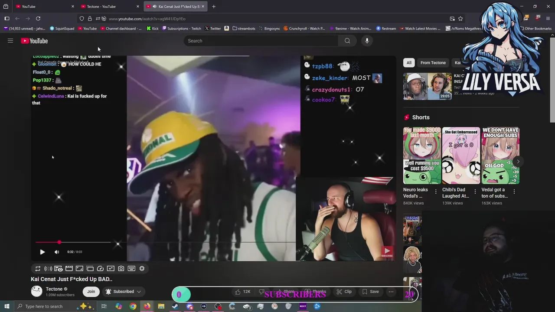This screenshot has height=312, width=555.
Task: Open the Windows Start menu
Action: click(7, 306)
